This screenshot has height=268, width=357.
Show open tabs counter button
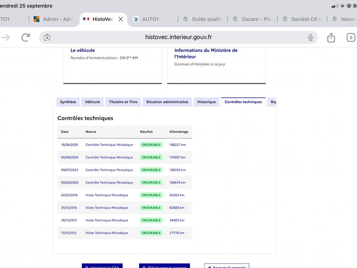click(x=351, y=38)
